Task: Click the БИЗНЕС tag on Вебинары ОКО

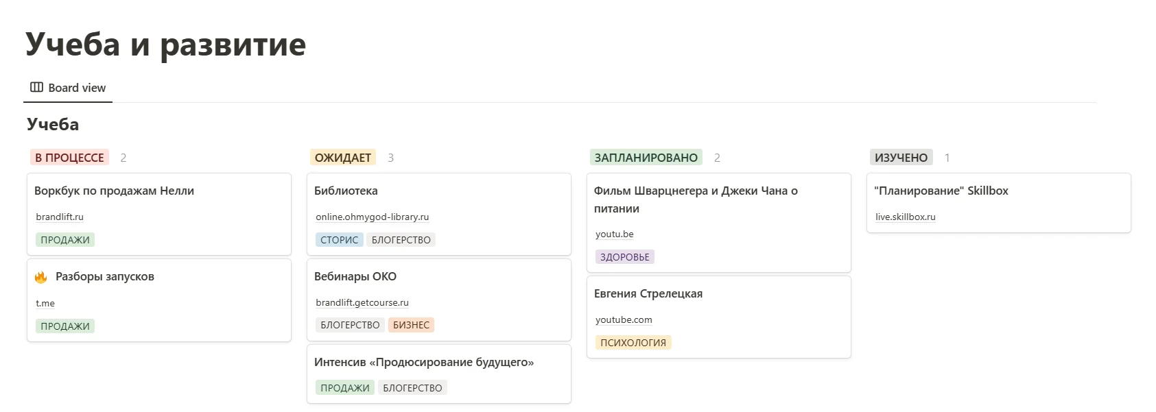Action: click(x=411, y=325)
